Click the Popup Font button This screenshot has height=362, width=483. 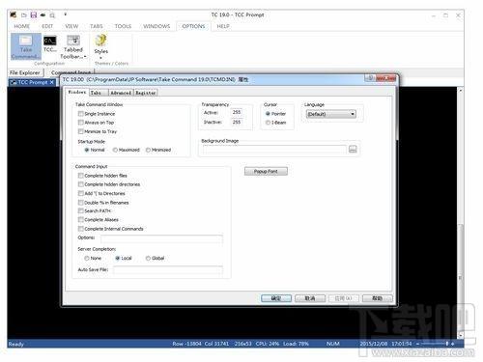(266, 171)
